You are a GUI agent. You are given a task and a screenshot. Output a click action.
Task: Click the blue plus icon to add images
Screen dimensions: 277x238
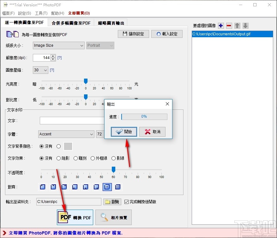click(221, 25)
